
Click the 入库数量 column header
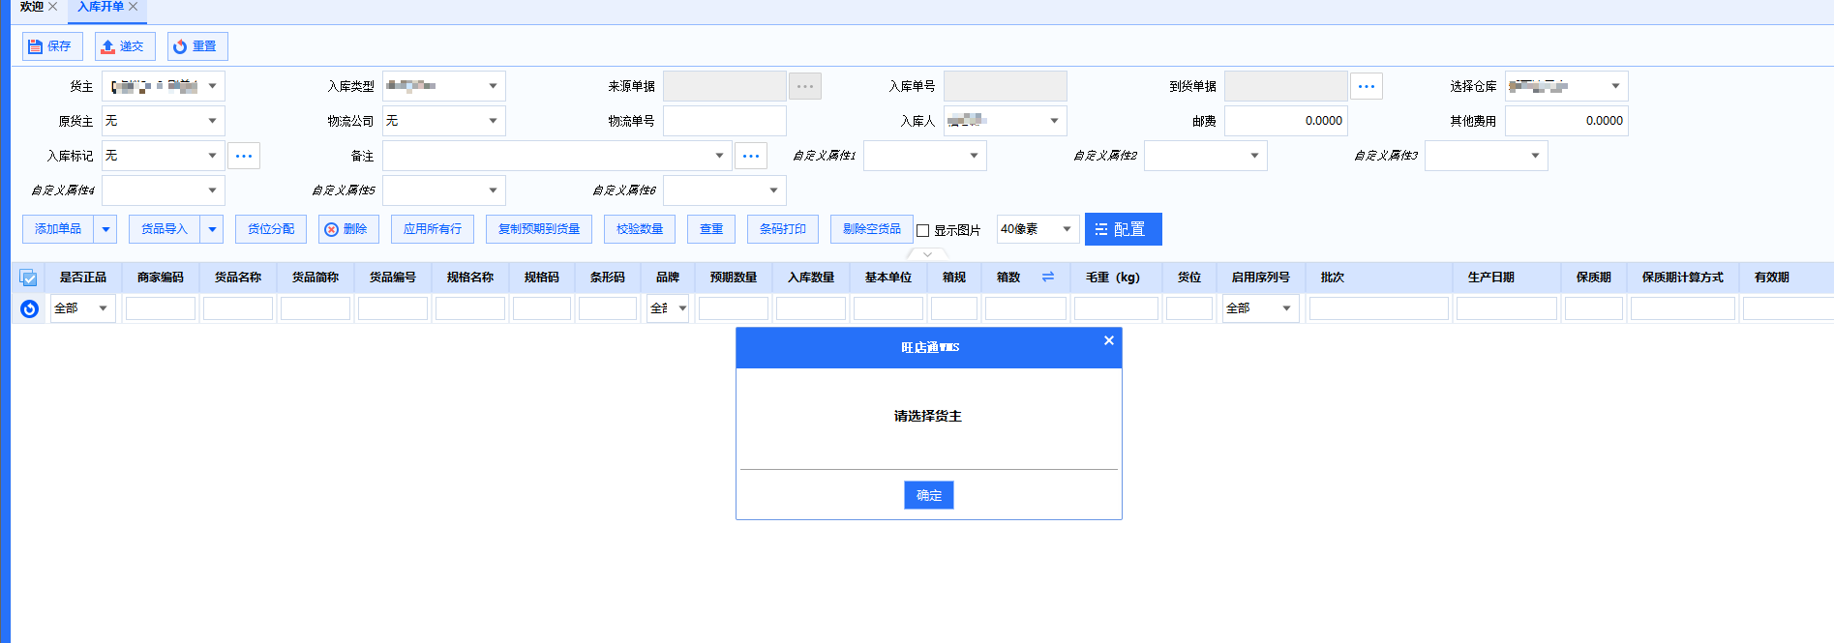(811, 278)
